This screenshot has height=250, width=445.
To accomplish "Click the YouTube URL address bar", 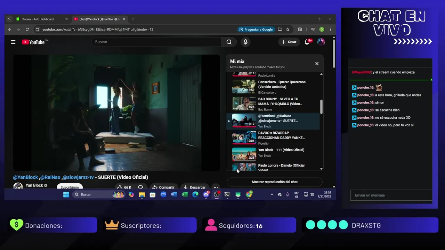I will (x=98, y=30).
